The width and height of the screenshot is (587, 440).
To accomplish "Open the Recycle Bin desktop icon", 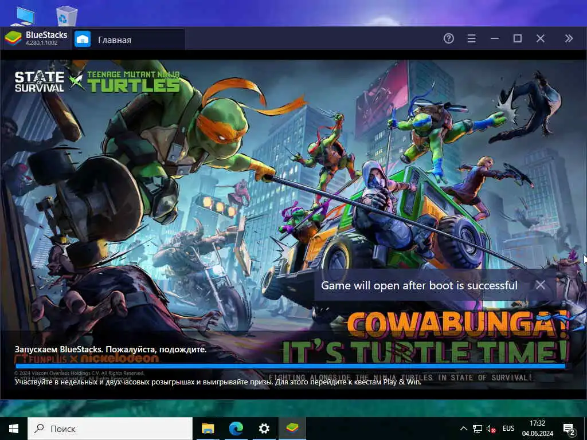I will [x=66, y=15].
